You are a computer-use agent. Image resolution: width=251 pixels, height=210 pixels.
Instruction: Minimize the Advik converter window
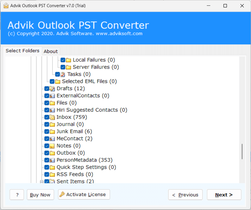[209, 6]
